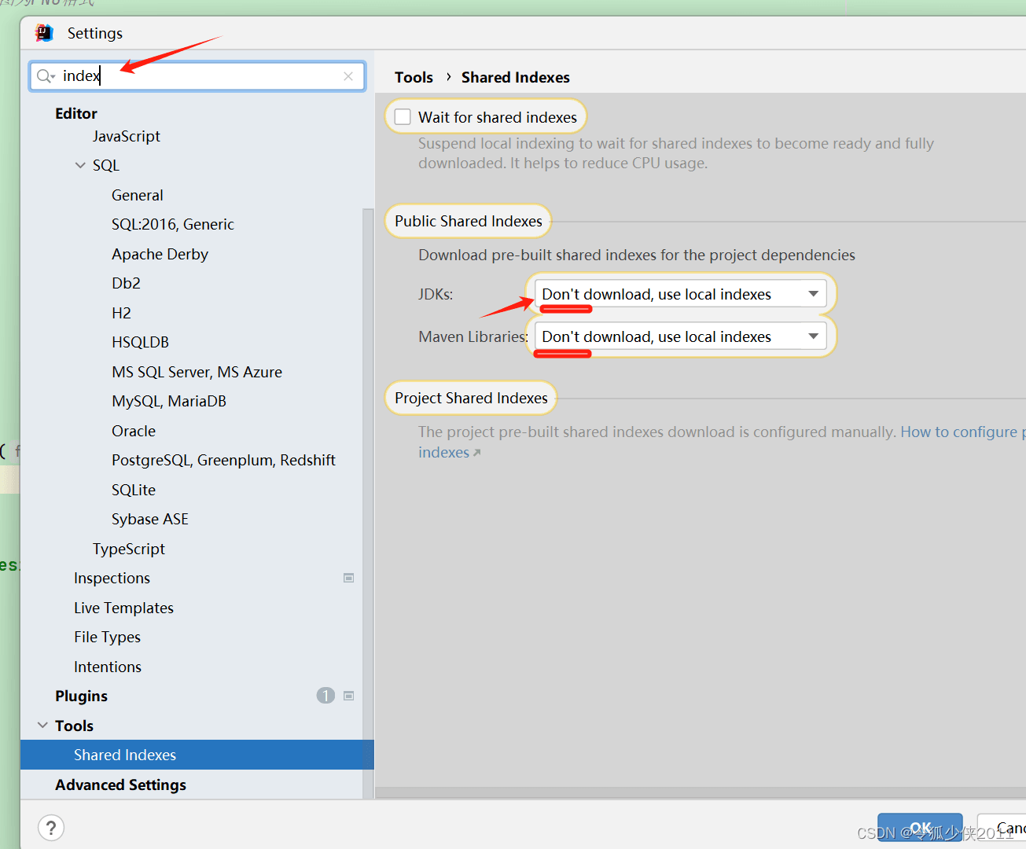1026x849 pixels.
Task: Clear the search field with X icon
Action: [x=348, y=76]
